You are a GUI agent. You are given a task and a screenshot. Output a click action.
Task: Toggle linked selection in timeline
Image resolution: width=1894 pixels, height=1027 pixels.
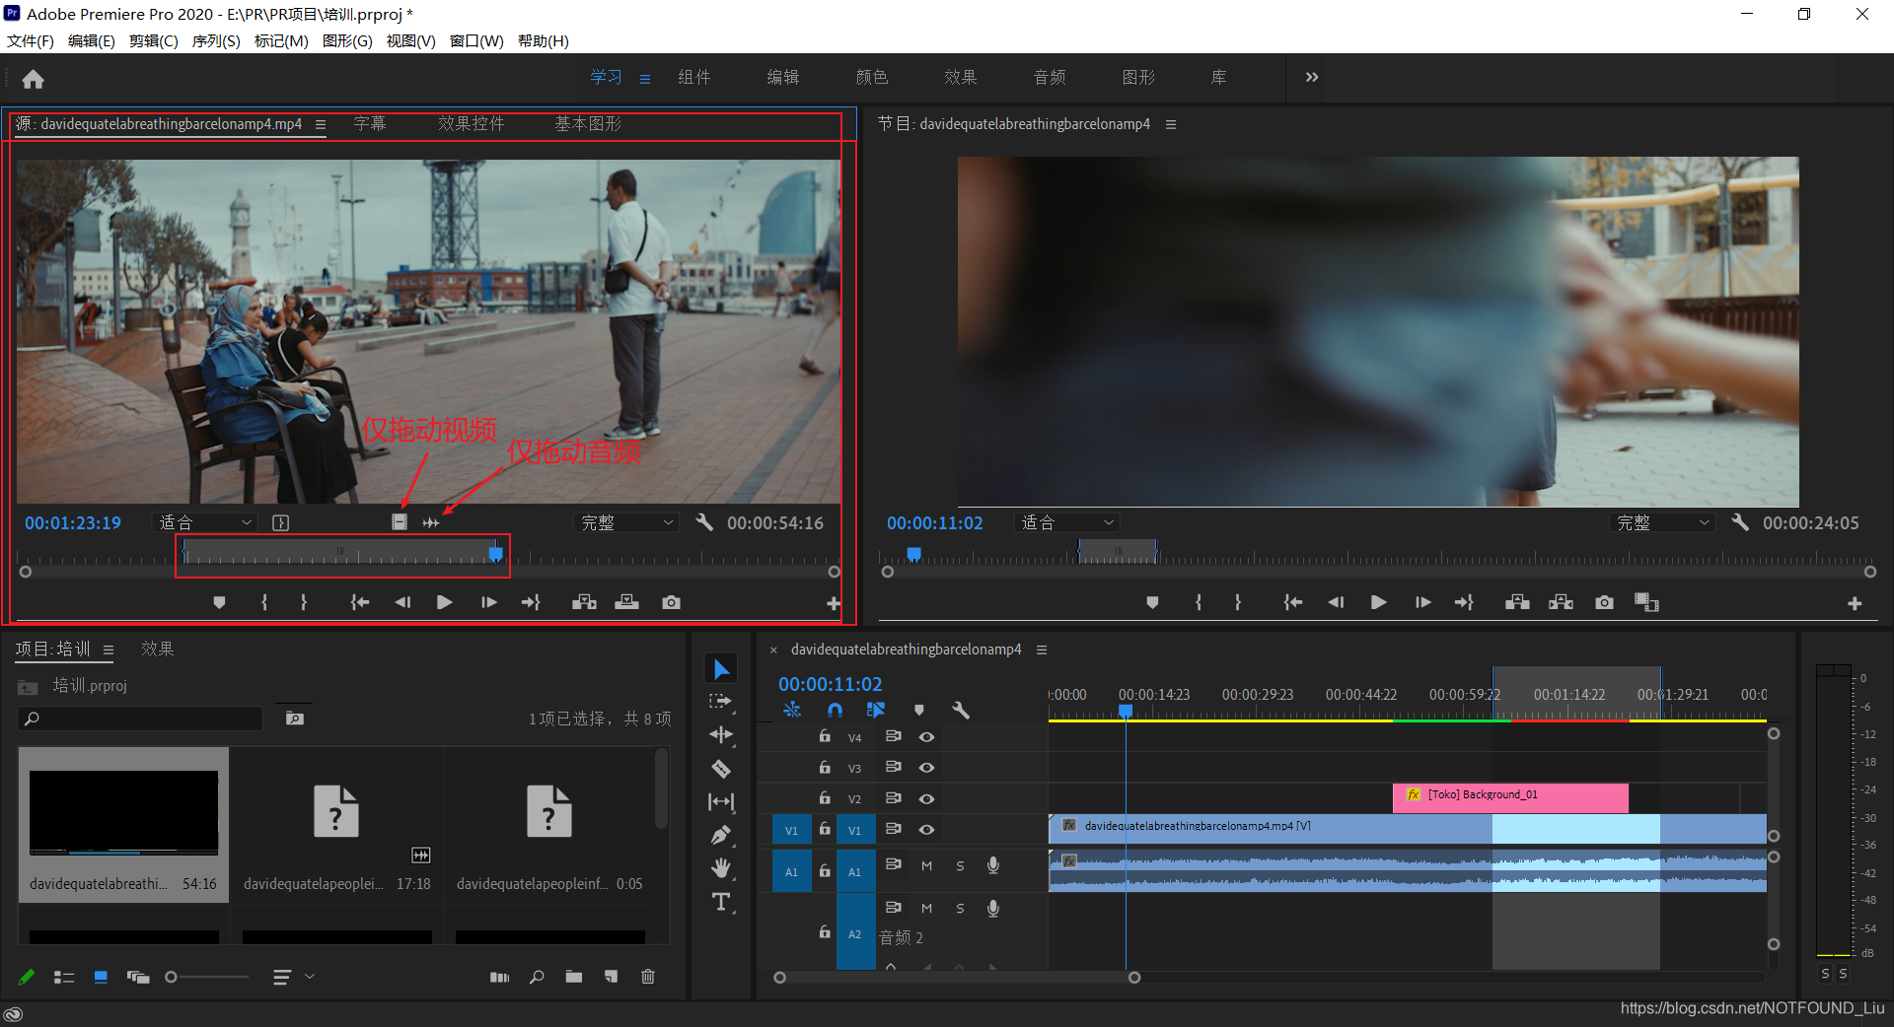(876, 710)
